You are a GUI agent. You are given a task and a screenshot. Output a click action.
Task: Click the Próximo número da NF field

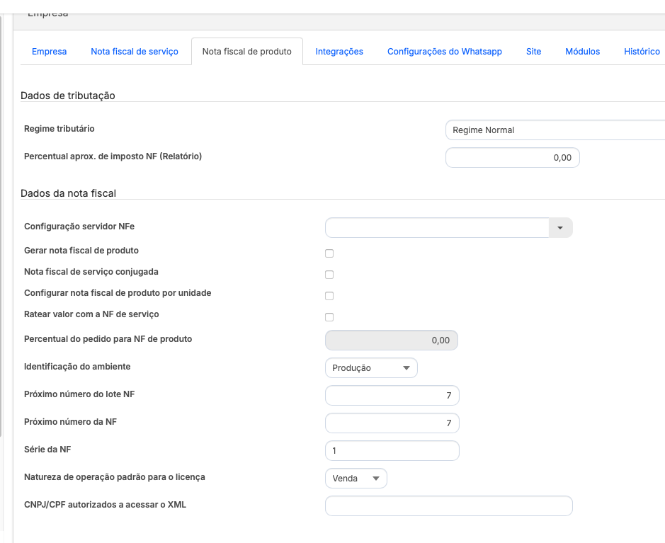[392, 423]
